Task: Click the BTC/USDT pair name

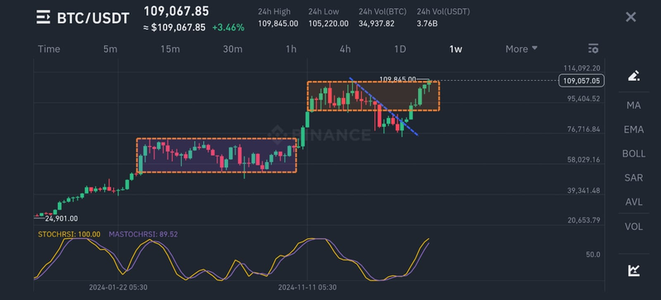Action: pyautogui.click(x=93, y=18)
